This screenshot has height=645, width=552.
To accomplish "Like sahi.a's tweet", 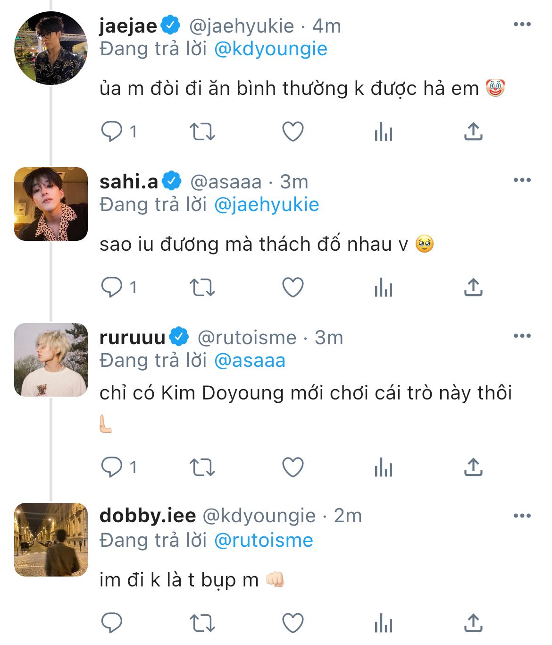I will click(x=293, y=288).
